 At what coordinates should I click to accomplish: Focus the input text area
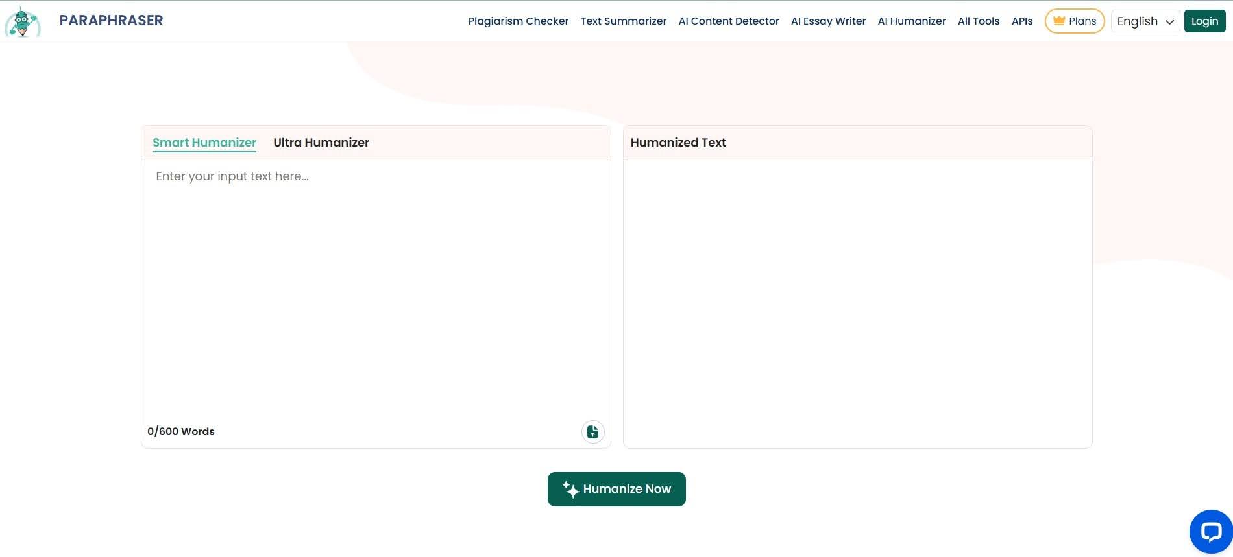tap(376, 289)
